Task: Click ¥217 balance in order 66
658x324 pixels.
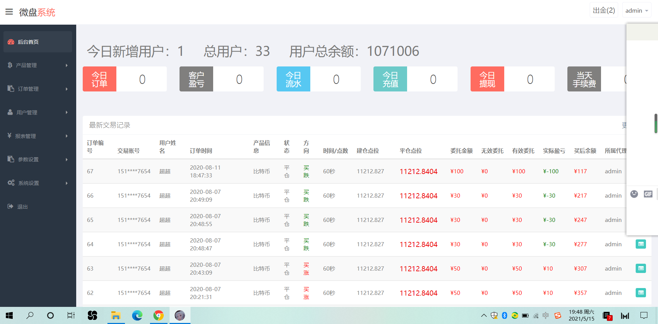Action: (580, 196)
